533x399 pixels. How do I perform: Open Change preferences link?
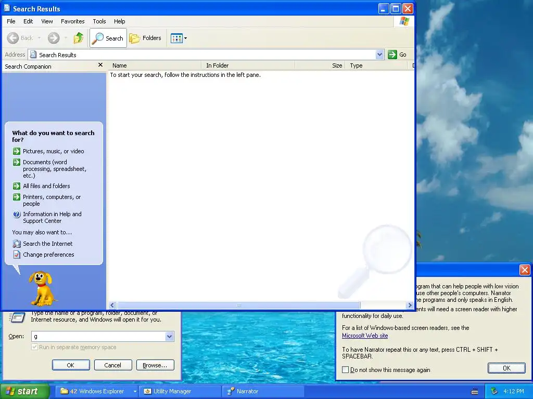pyautogui.click(x=48, y=255)
